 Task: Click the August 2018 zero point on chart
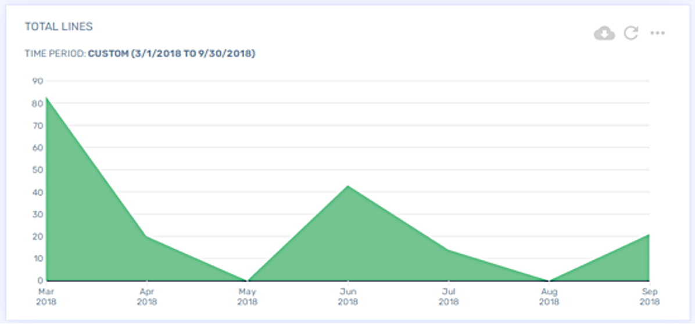pos(549,280)
